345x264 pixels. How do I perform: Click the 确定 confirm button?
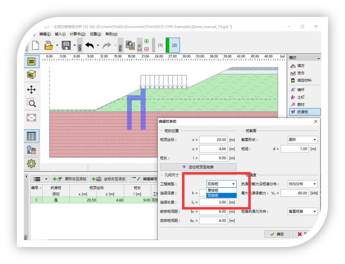277,234
